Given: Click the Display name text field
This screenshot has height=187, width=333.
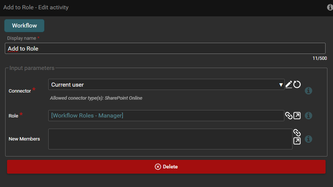Looking at the screenshot, I should coord(165,48).
